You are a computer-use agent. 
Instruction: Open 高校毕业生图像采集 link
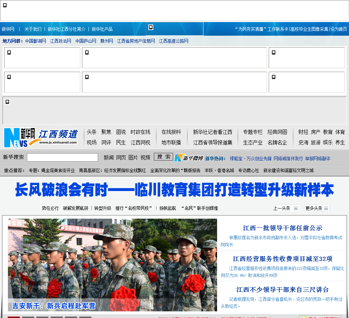coord(309,29)
